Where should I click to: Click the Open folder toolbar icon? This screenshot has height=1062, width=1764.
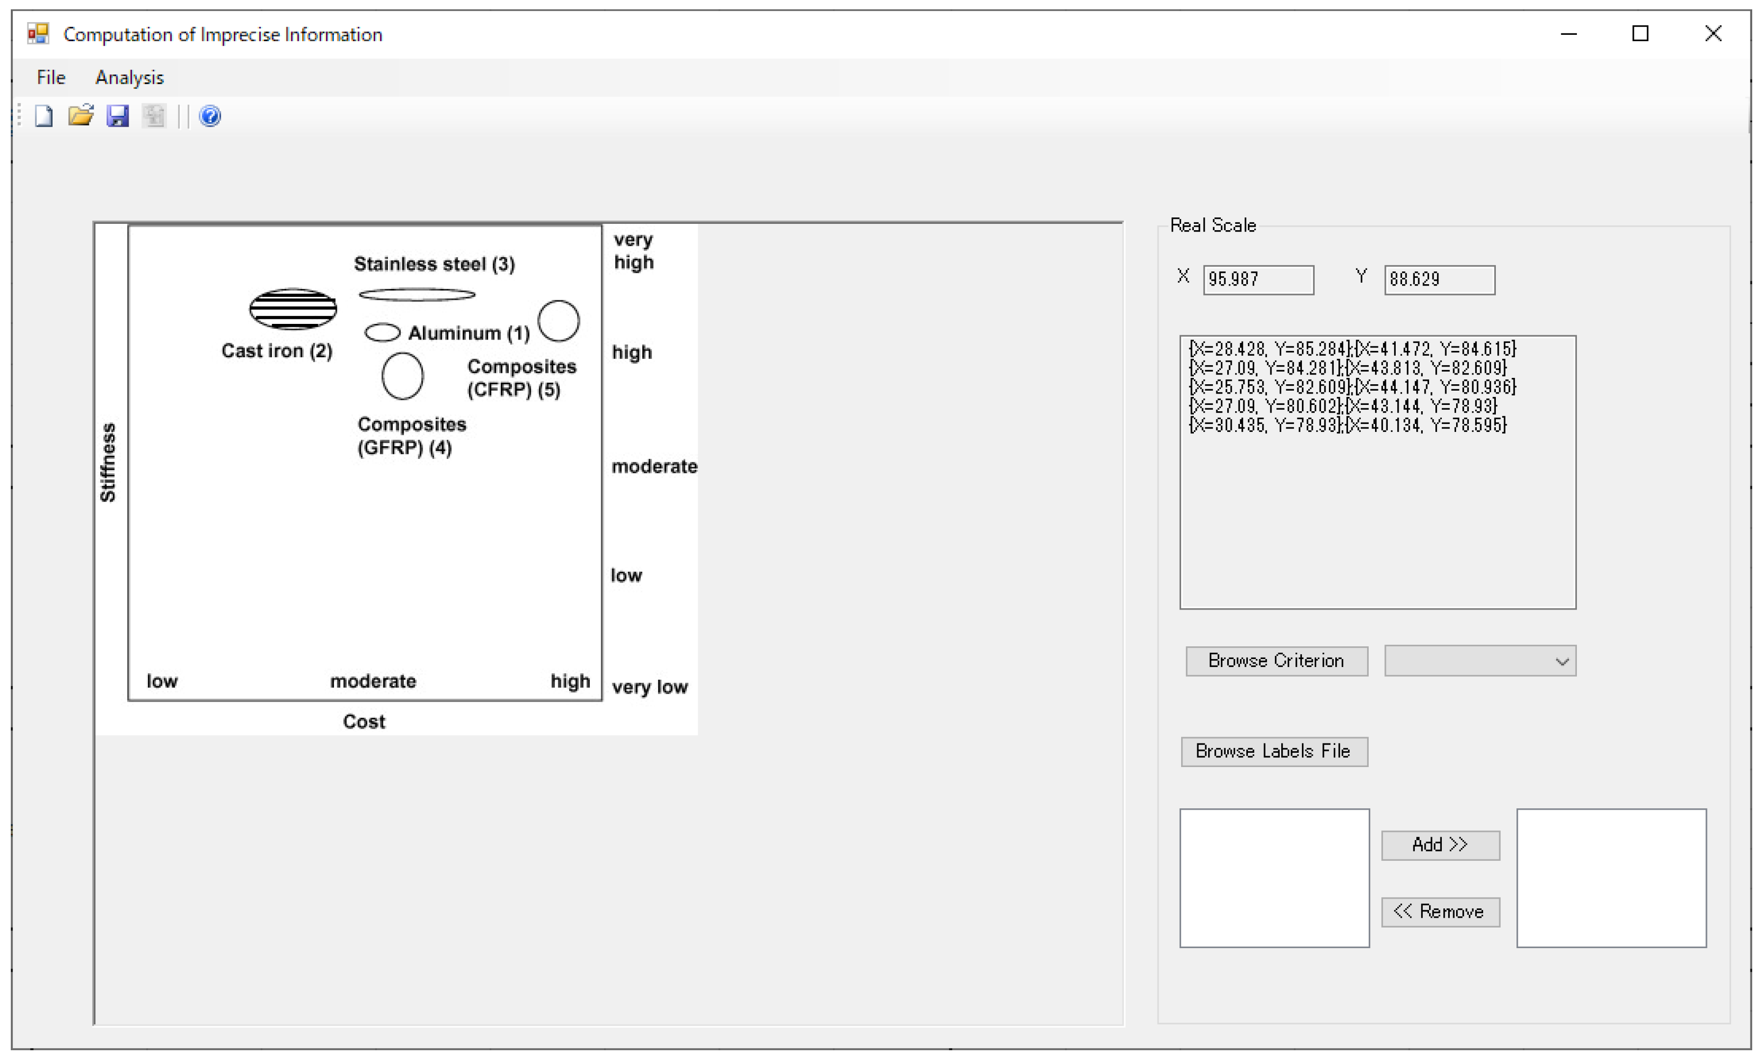click(x=81, y=116)
